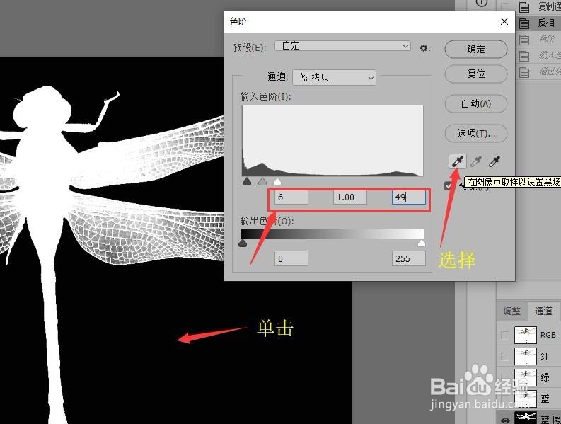
Task: Click the output white level slider
Action: coord(422,243)
